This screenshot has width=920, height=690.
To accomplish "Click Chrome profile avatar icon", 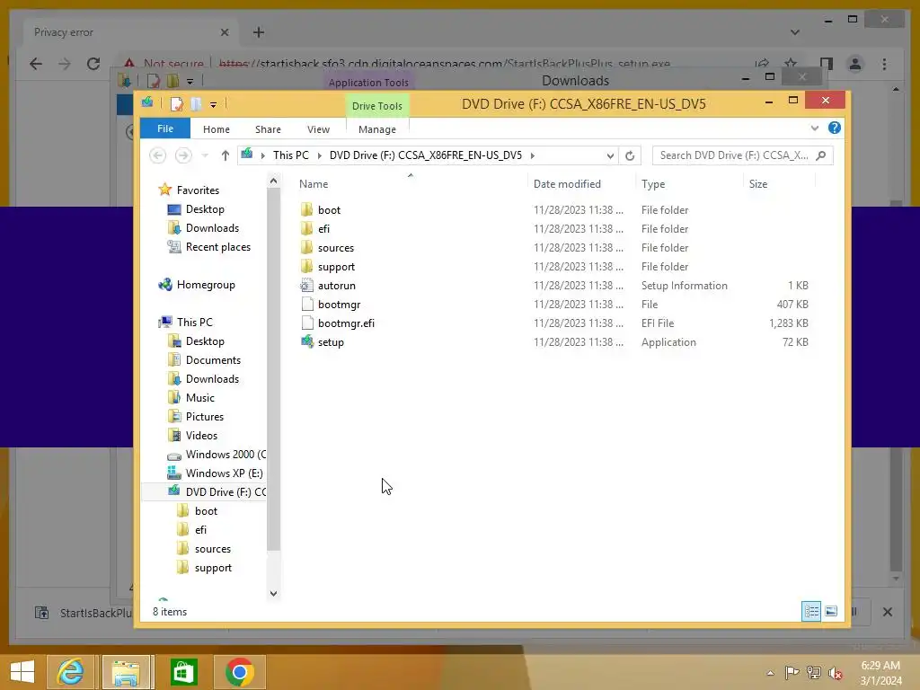I will pos(855,64).
